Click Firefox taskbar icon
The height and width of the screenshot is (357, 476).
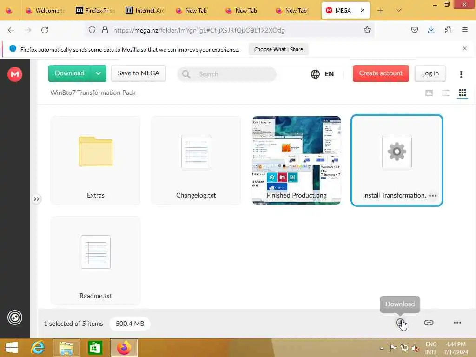pyautogui.click(x=124, y=348)
